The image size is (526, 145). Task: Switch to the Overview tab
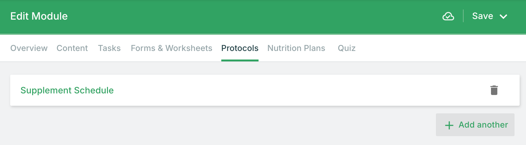(x=29, y=48)
